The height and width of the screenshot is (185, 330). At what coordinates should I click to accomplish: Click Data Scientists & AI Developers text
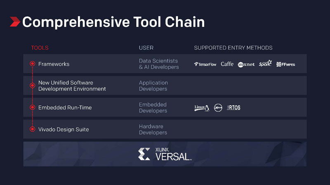pos(159,64)
